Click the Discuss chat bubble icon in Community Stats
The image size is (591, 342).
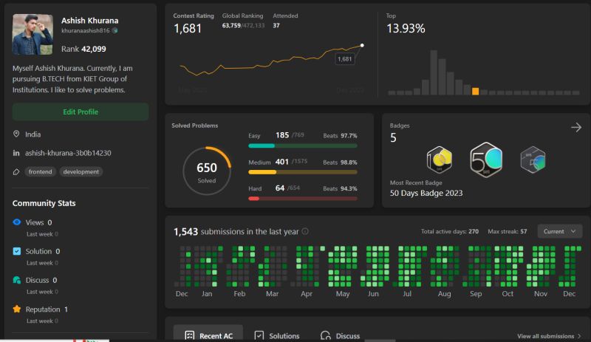point(16,280)
